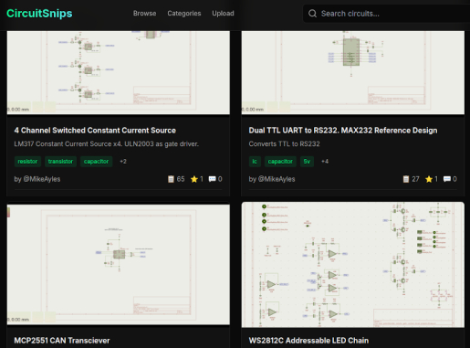Open the CircuitSnips home logo
This screenshot has width=470, height=348.
[39, 14]
